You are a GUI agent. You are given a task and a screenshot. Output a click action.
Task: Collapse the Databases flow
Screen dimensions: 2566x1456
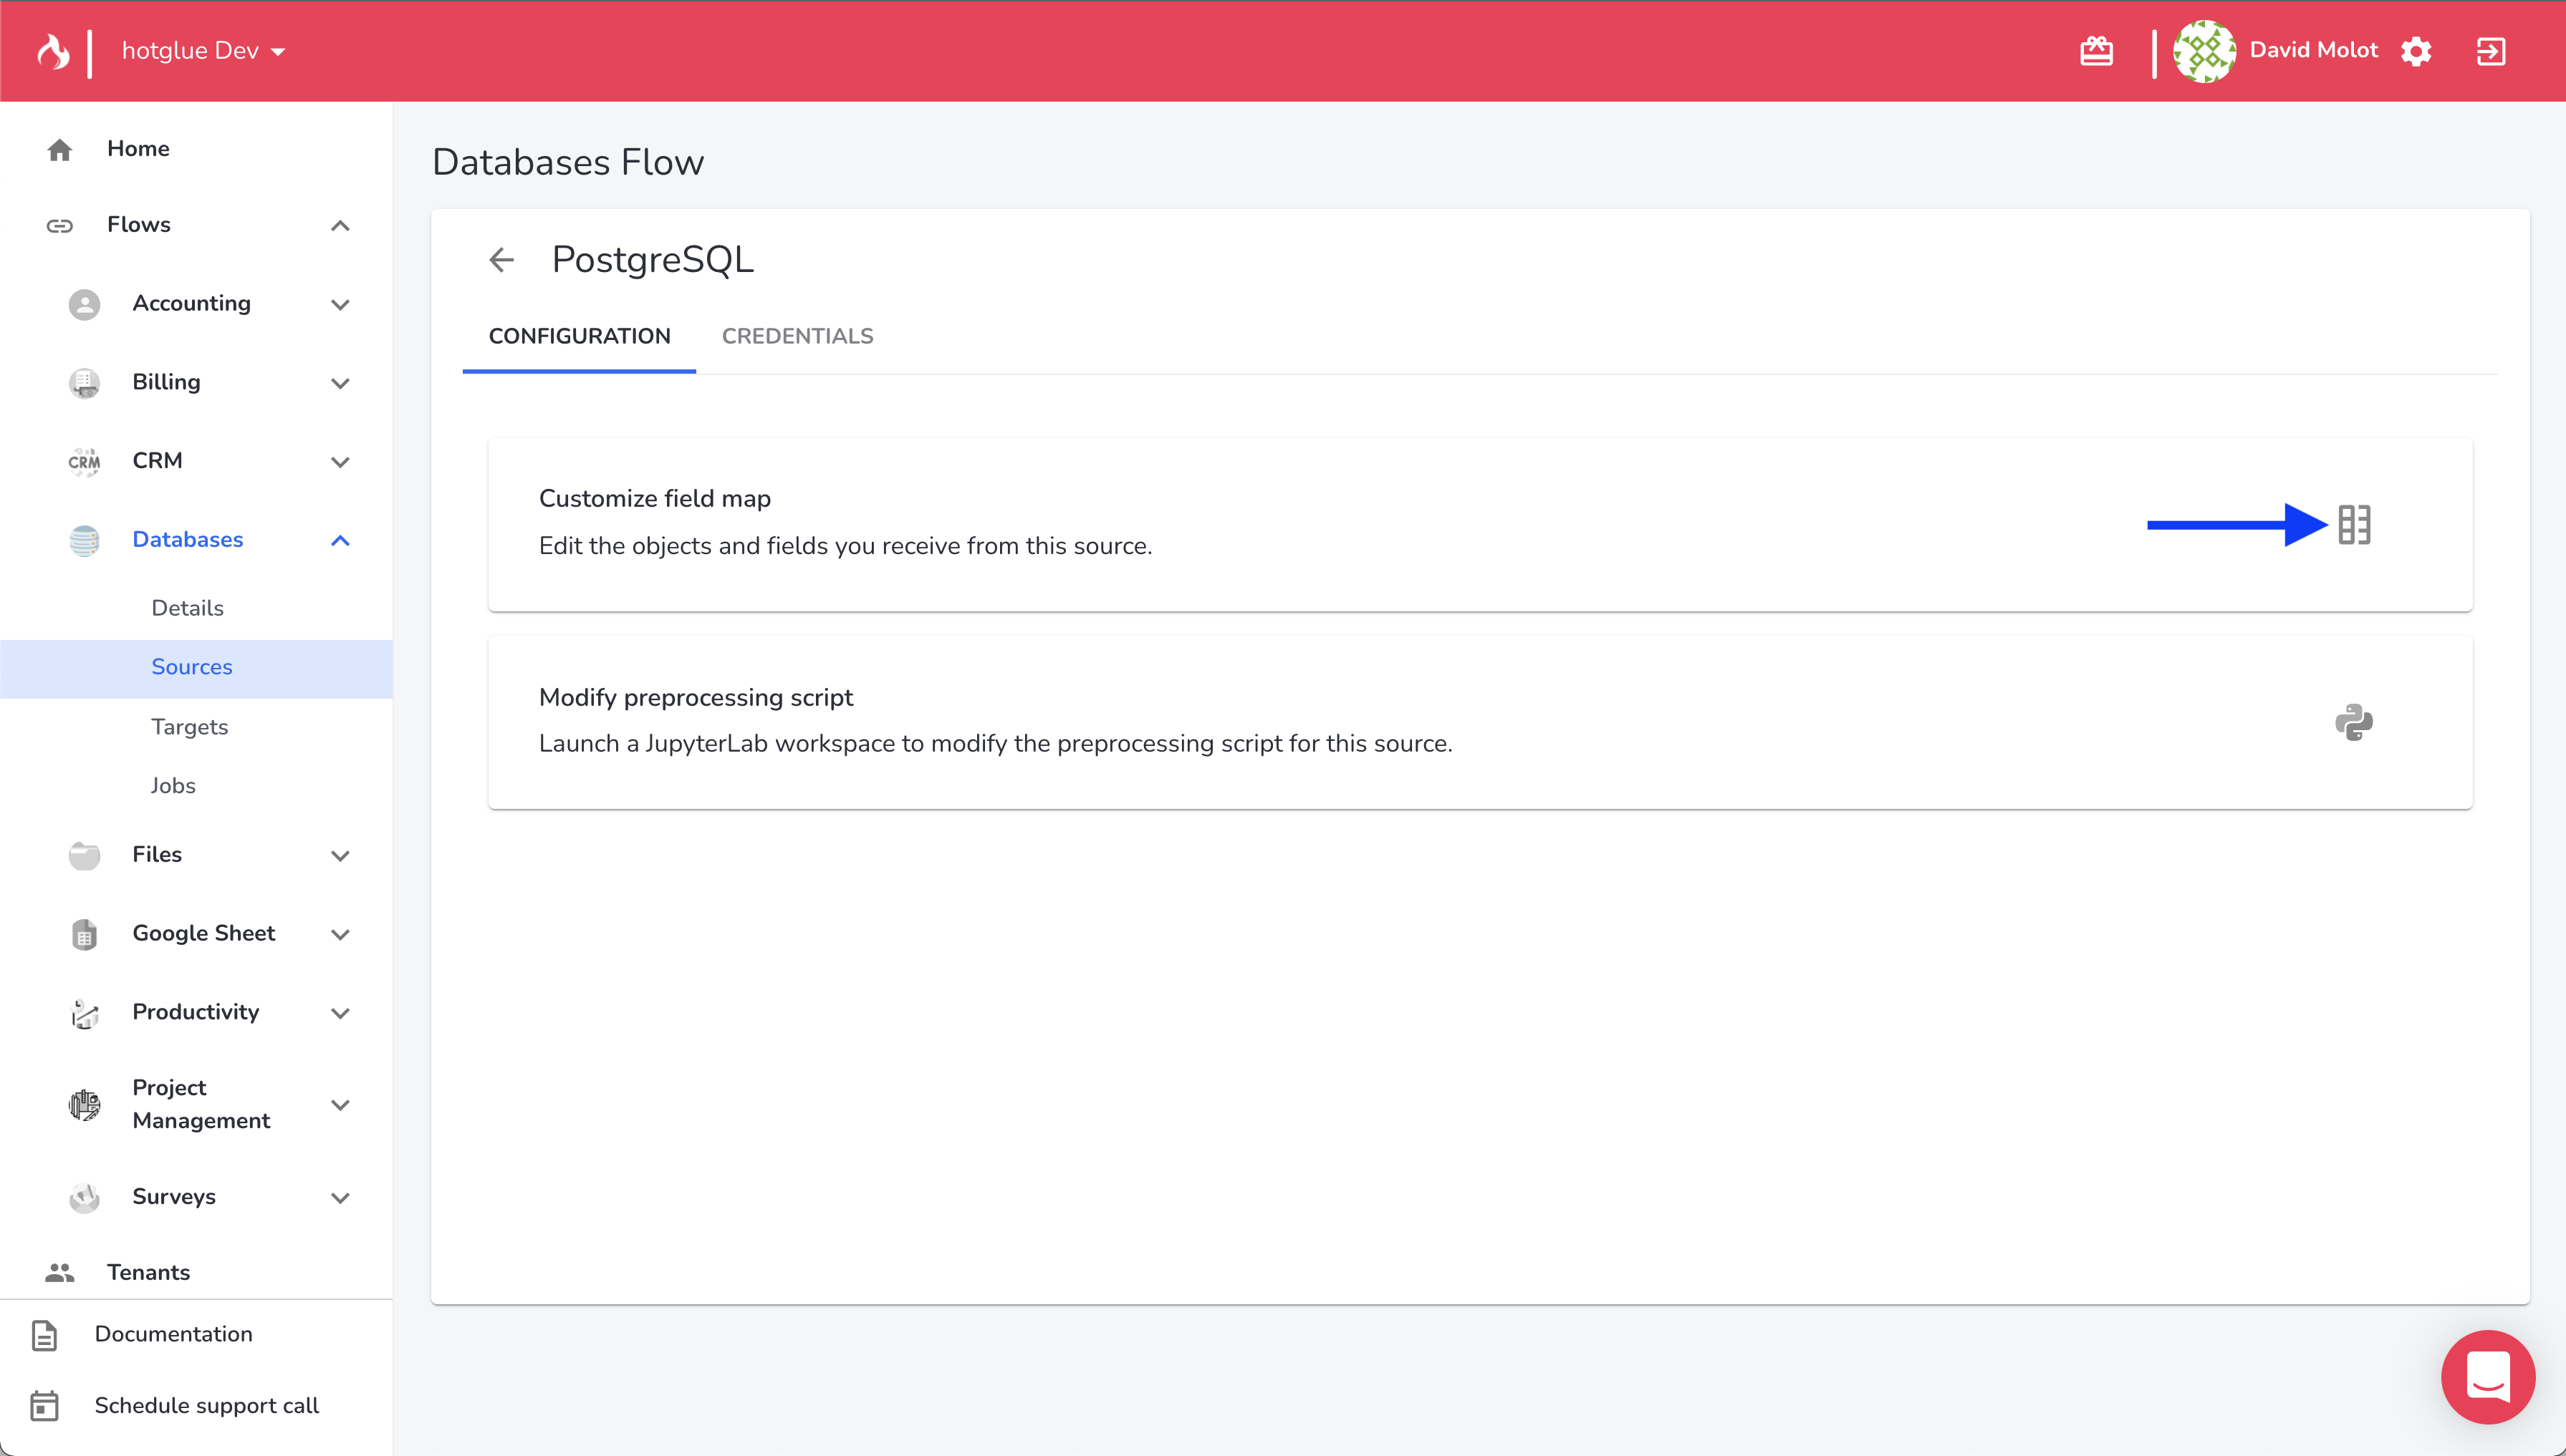340,540
